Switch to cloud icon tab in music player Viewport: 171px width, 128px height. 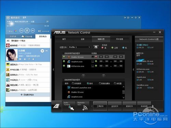27,37
